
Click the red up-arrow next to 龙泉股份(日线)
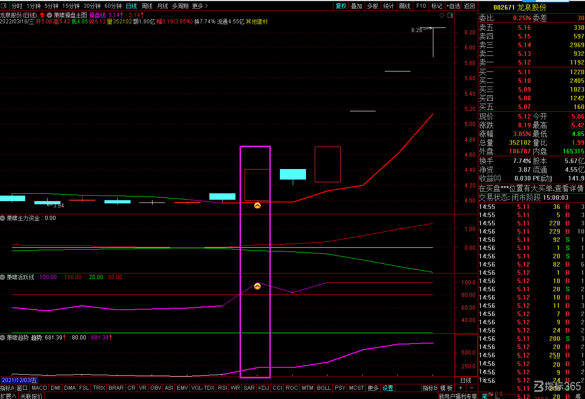(42, 15)
